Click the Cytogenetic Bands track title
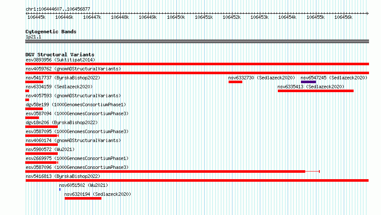This screenshot has height=215, width=381. [x=51, y=32]
